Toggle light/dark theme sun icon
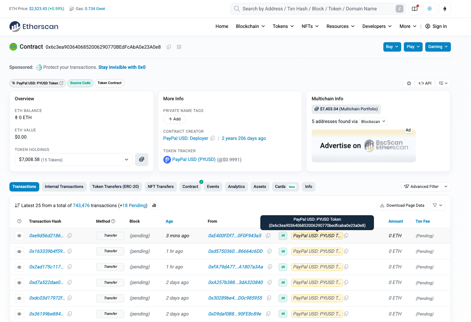Viewport: 471px width, 322px height. coord(430,9)
